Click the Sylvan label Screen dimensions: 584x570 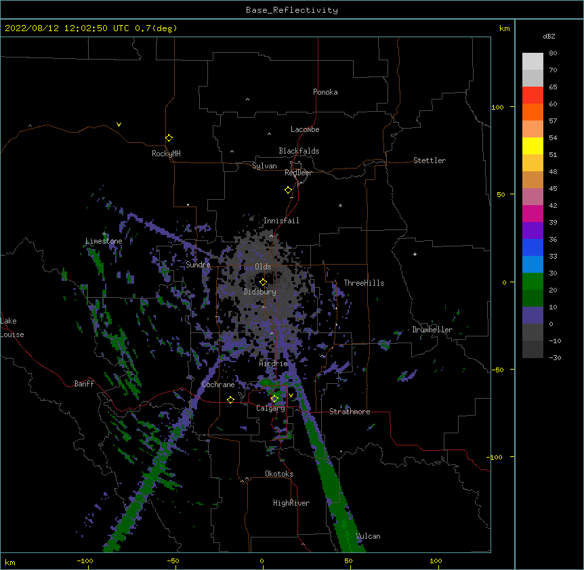coord(264,166)
